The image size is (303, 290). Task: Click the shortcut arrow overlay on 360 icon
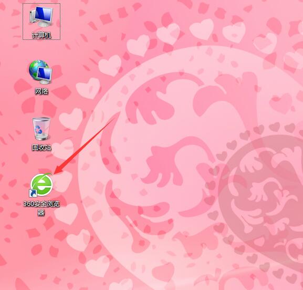click(x=33, y=193)
